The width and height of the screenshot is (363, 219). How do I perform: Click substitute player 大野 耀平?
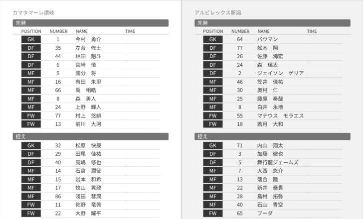point(88,213)
